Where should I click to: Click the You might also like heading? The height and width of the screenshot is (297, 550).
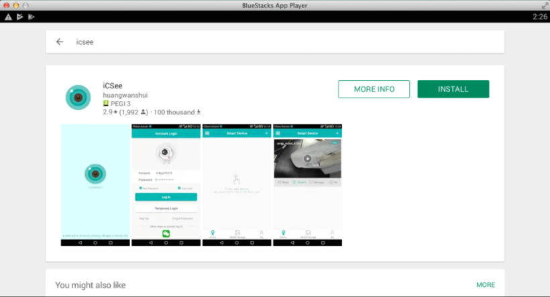91,285
